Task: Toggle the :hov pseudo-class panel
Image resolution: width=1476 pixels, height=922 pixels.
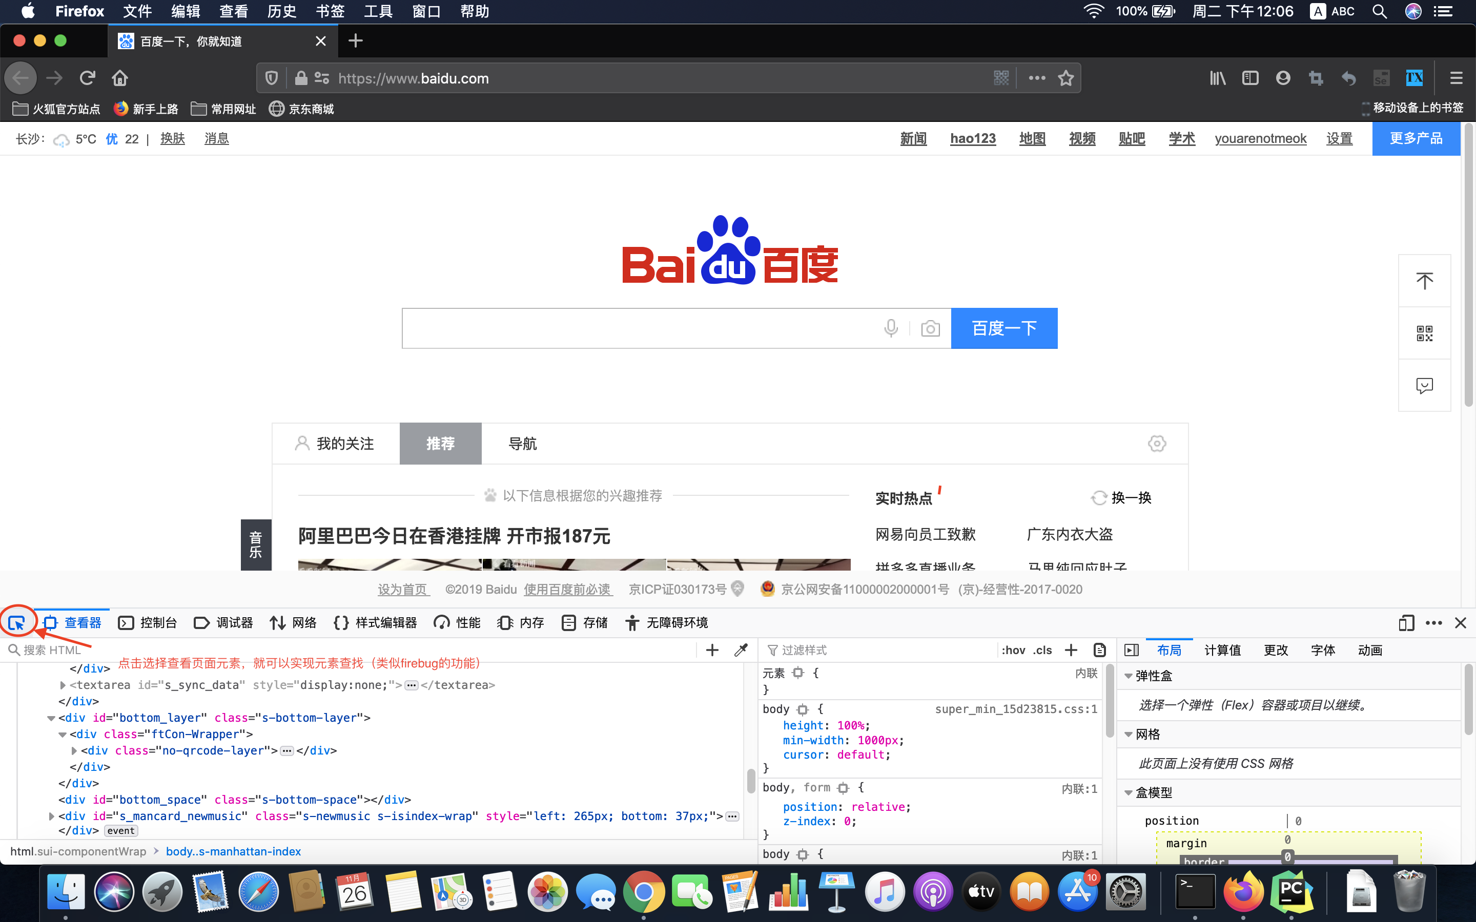Action: [x=1013, y=650]
